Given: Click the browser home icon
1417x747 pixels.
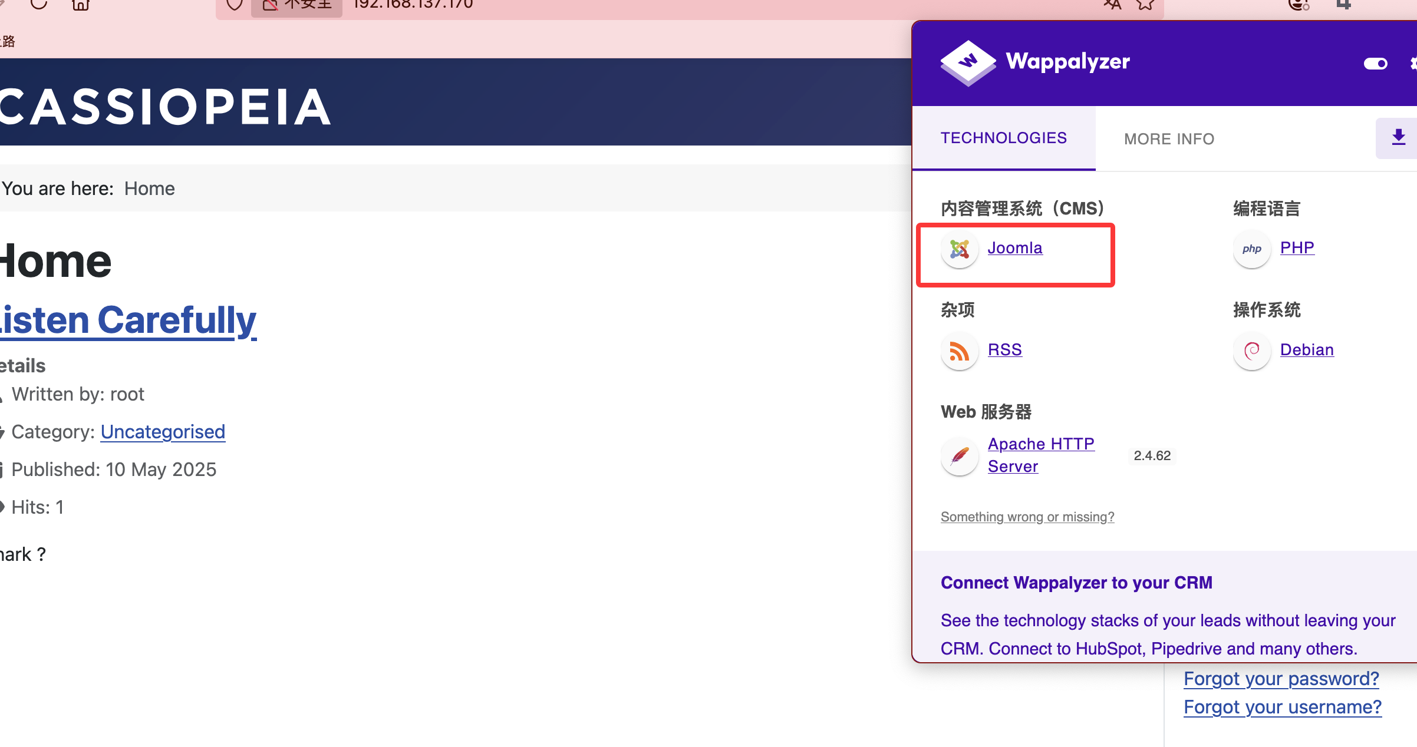Looking at the screenshot, I should click(81, 4).
